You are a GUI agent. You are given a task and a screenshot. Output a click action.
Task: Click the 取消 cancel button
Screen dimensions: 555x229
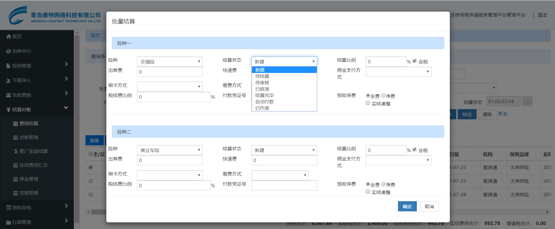point(429,206)
